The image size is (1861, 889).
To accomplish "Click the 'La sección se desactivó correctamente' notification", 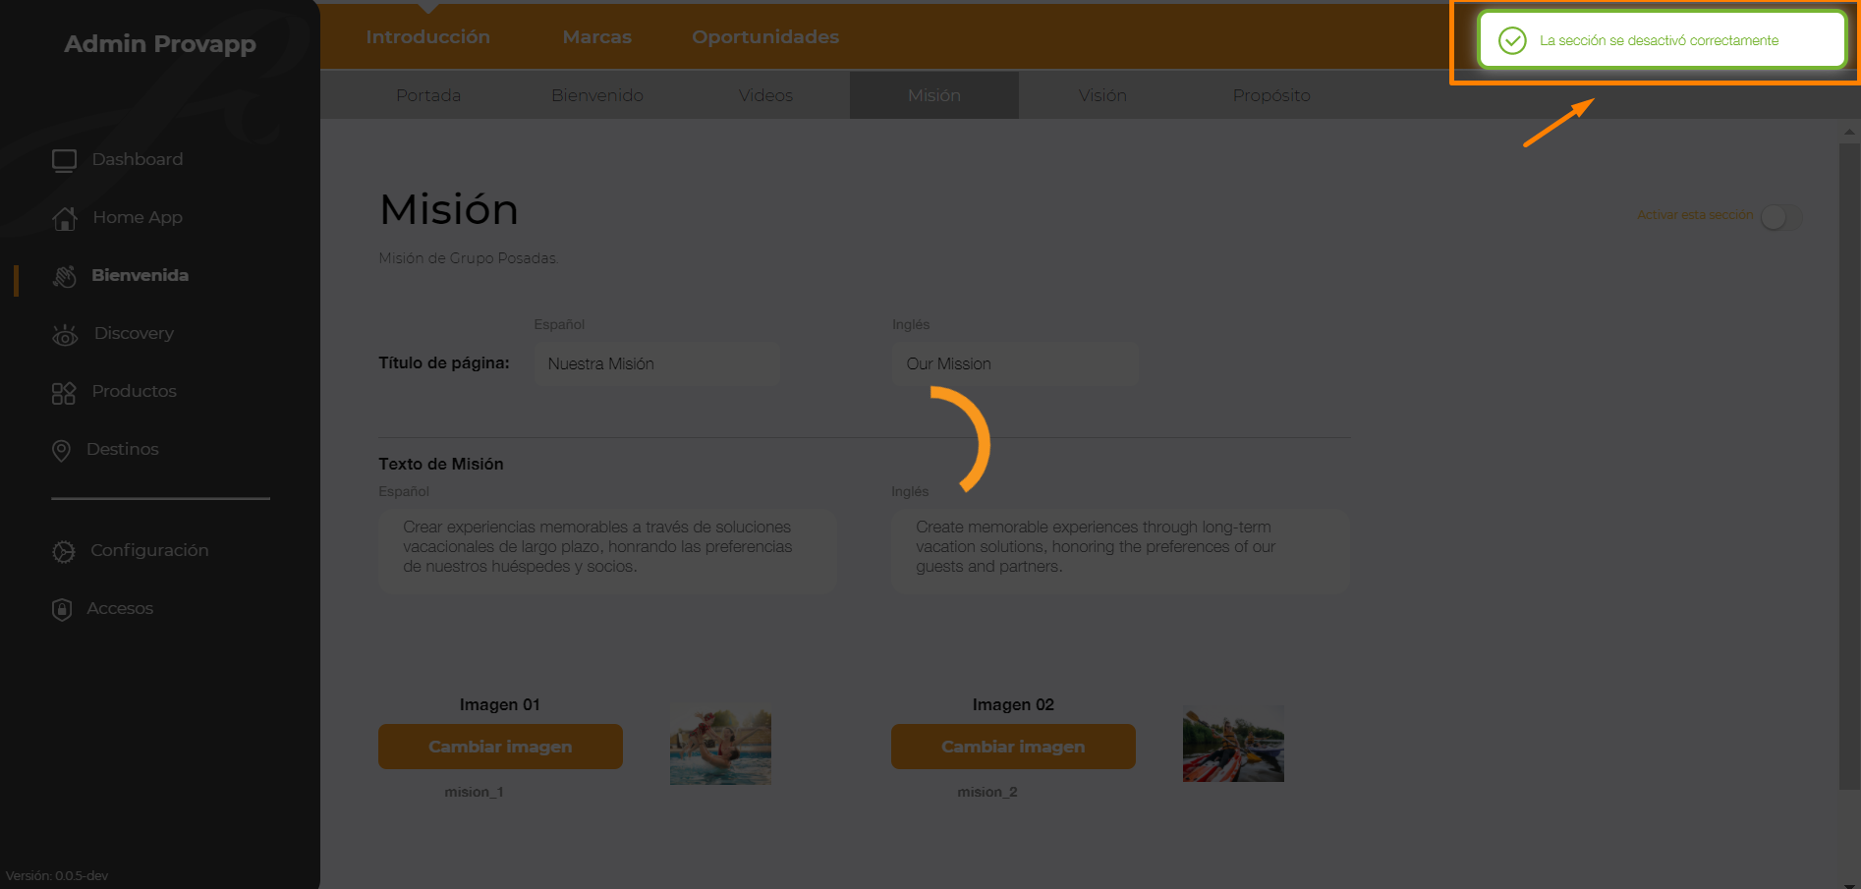I will pos(1662,40).
